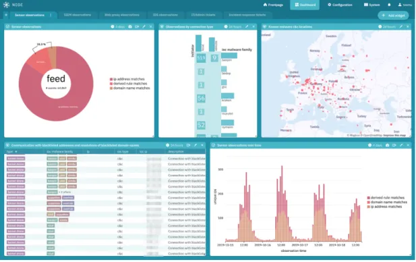416x262 pixels.
Task: Add a new dashboard tab with plus icon
Action: tap(6, 15)
